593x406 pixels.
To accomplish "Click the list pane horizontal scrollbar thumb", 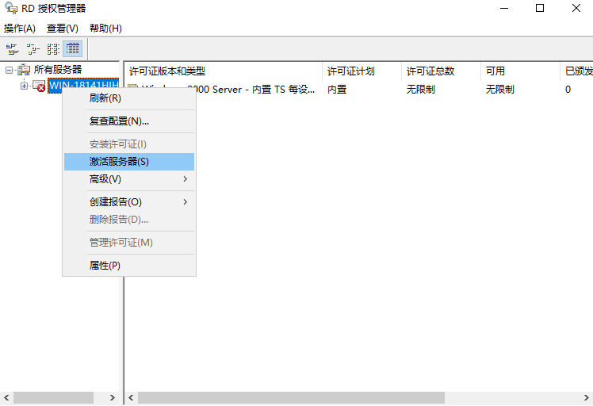I will (x=291, y=398).
